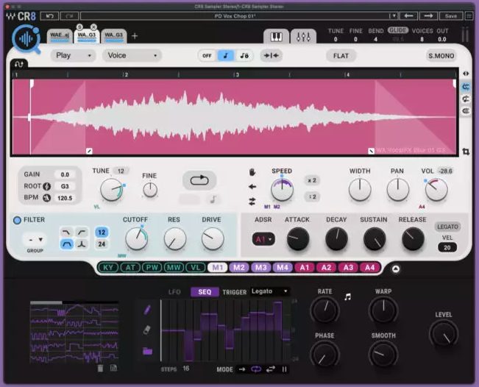479x387 pixels.
Task: Show the mixer faders view tab
Action: coord(303,37)
